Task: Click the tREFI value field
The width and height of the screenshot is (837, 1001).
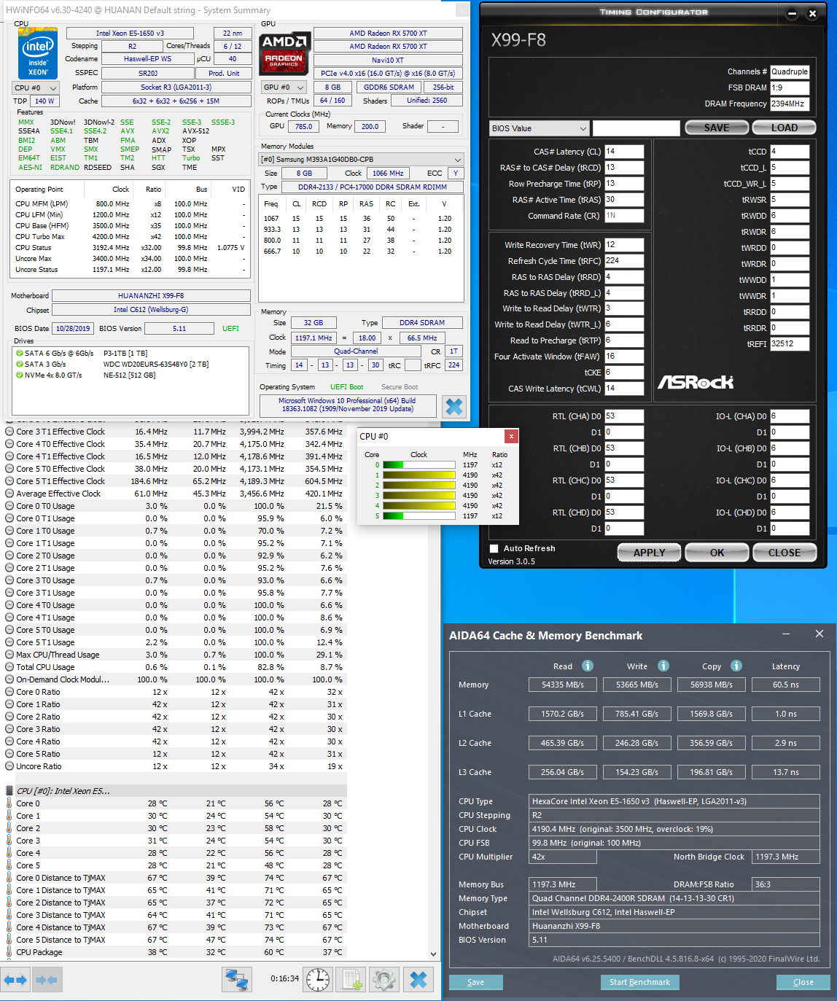Action: coord(790,344)
